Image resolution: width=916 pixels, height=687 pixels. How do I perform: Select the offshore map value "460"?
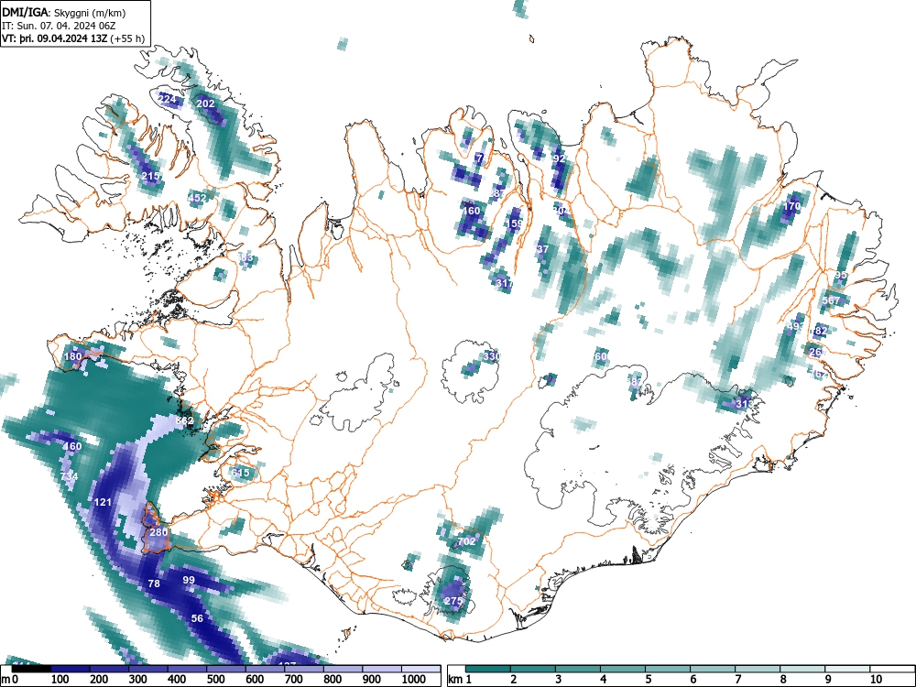(72, 446)
